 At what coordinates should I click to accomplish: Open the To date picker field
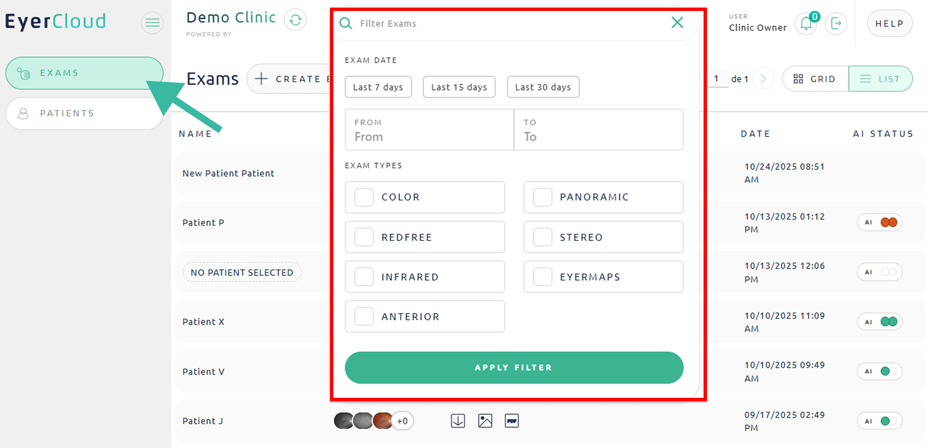598,130
